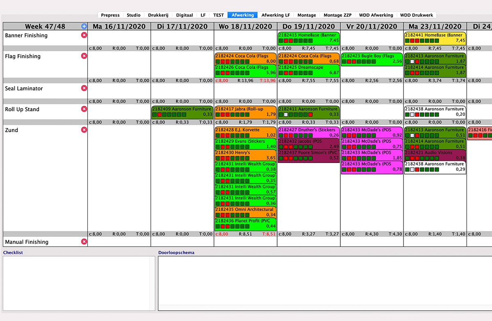492x321 pixels.
Task: Select job 2182425 Dreamscape card
Action: 309,70
